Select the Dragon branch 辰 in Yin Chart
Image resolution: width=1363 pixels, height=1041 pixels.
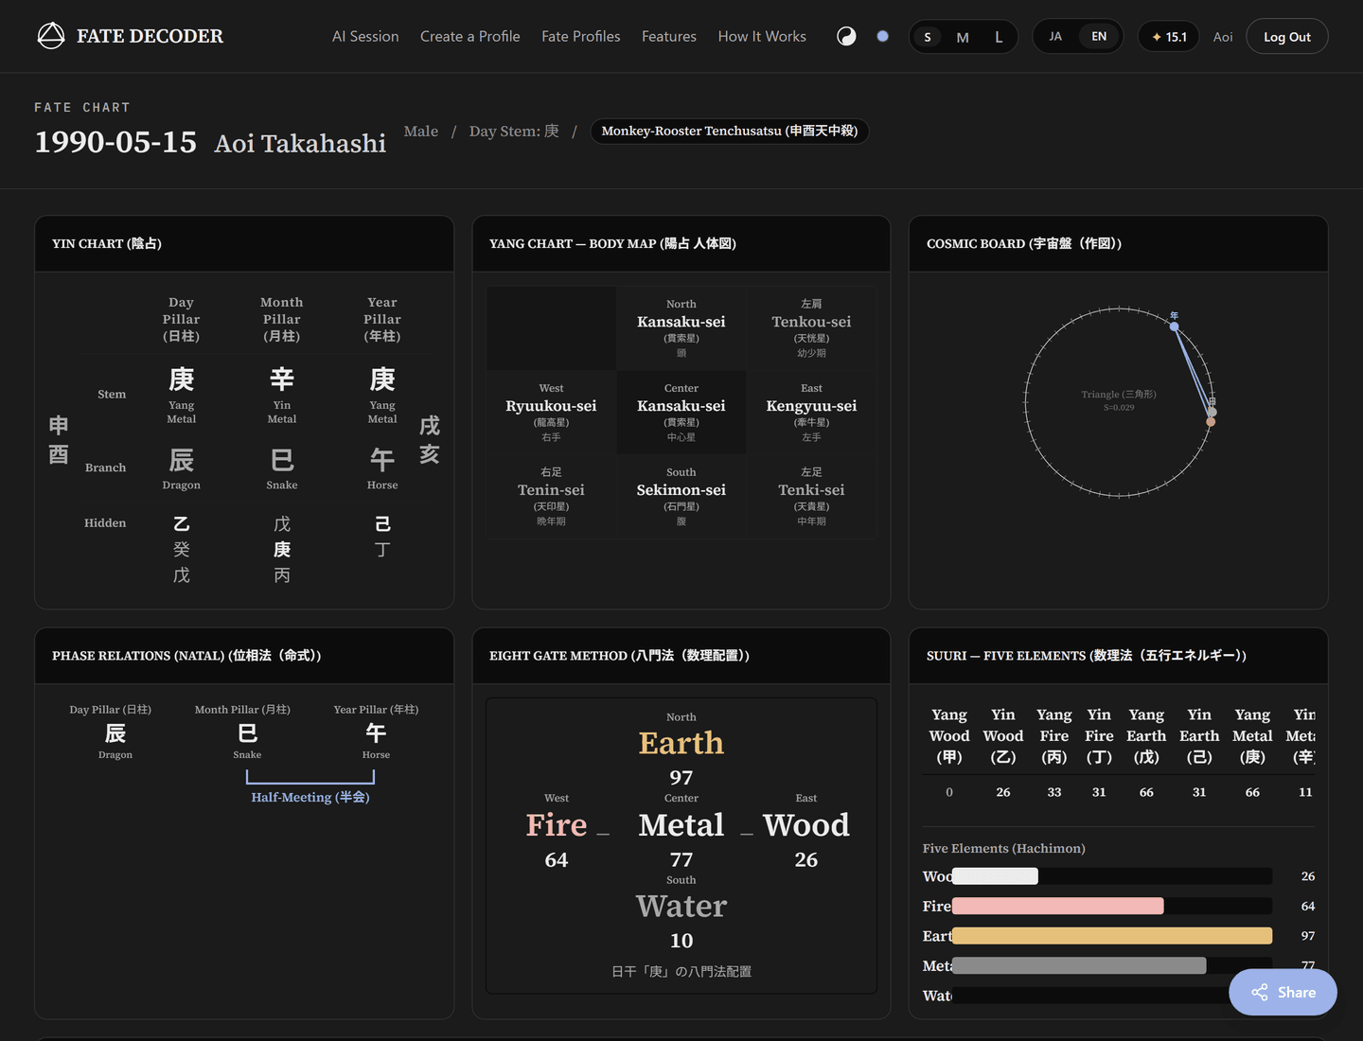pos(182,460)
